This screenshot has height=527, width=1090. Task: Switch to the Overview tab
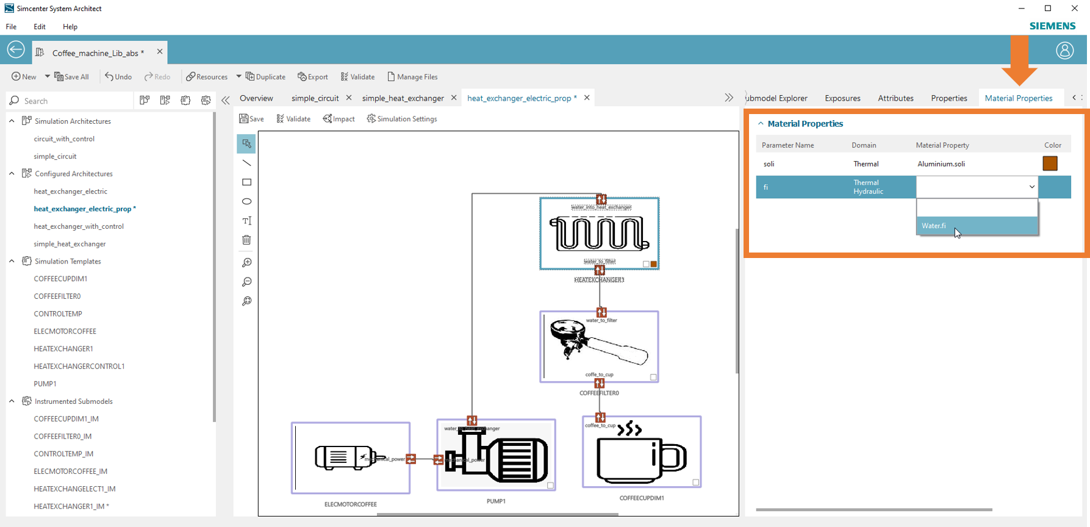tap(256, 98)
